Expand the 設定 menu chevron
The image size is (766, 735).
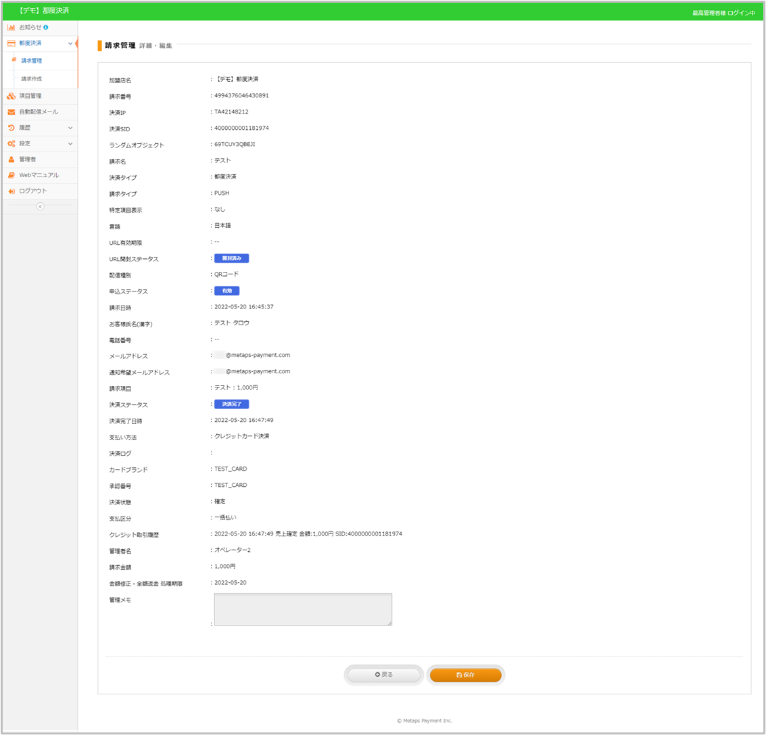(70, 143)
